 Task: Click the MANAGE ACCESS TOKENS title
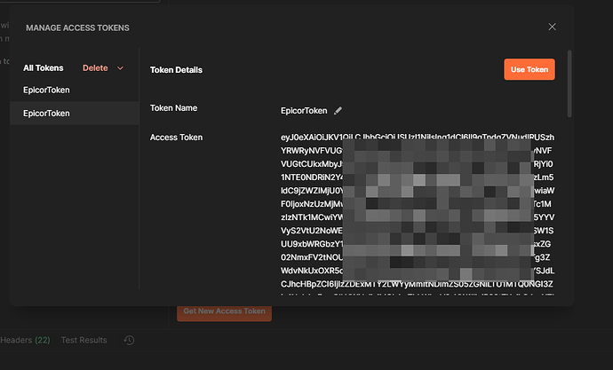pos(77,28)
